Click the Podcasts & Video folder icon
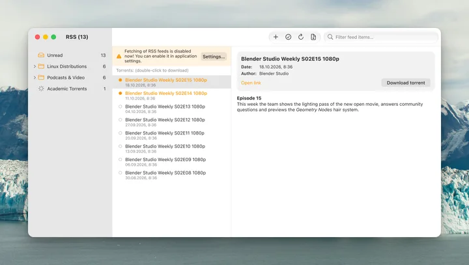The height and width of the screenshot is (265, 469). pos(41,77)
